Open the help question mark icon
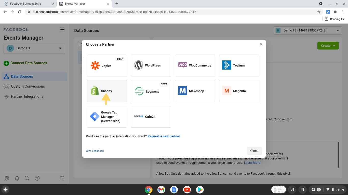The image size is (348, 195). click(37, 178)
